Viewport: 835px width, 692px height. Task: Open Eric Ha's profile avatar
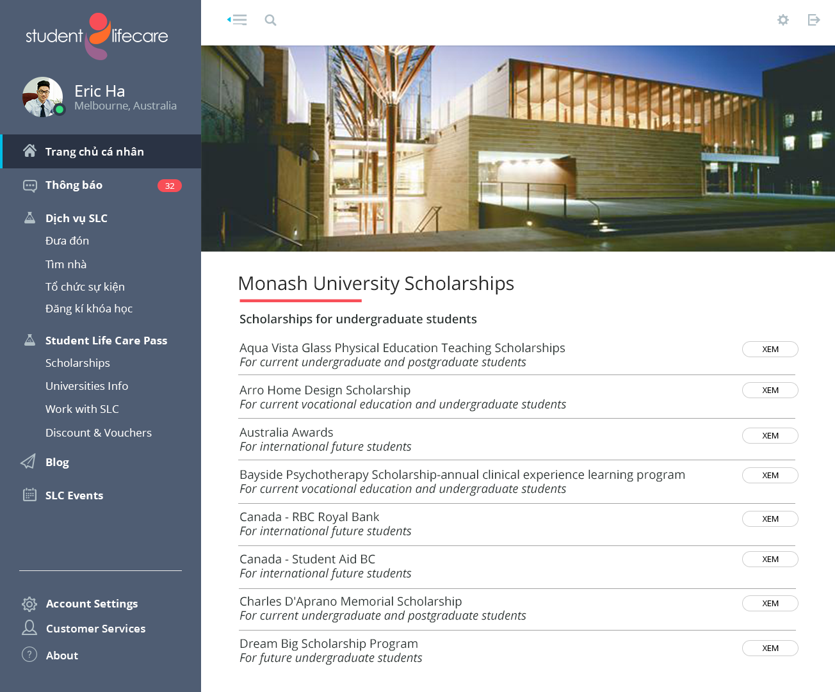[43, 97]
